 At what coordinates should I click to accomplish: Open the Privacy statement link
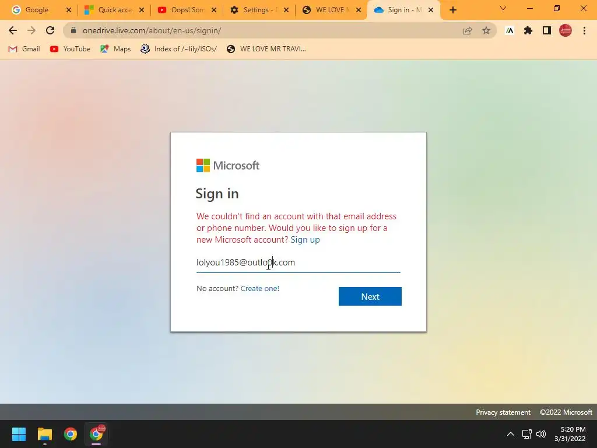503,412
